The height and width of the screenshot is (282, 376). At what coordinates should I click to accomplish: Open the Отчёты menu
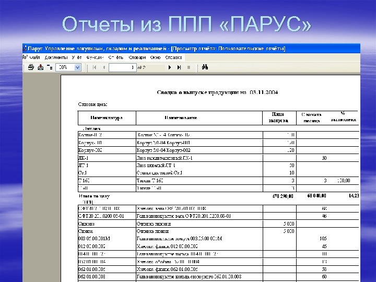116,57
